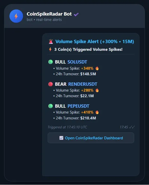Open the PEPEUSDT ticker link
The width and height of the screenshot is (149, 185).
pos(78,106)
